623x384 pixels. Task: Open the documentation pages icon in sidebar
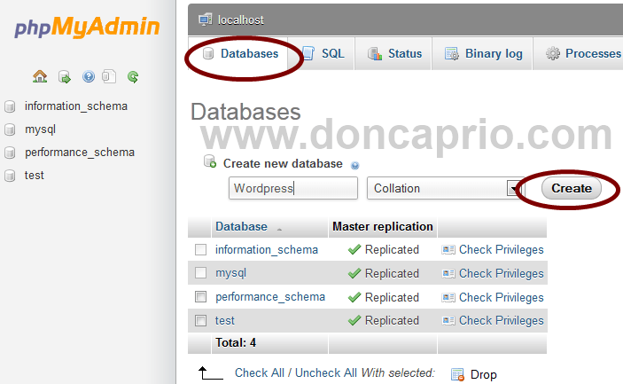click(109, 76)
